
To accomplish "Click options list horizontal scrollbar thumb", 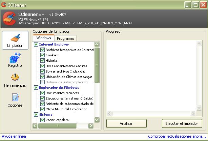I will point(57,125).
